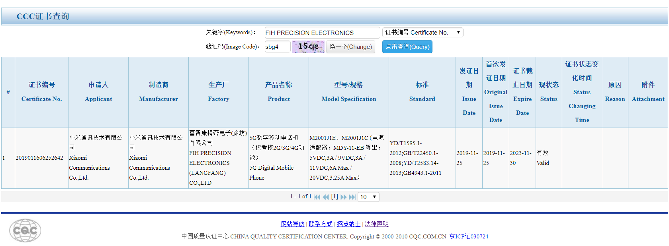Select certificate number 2019011606252642
Screen dimensions: 669x246
click(39, 158)
